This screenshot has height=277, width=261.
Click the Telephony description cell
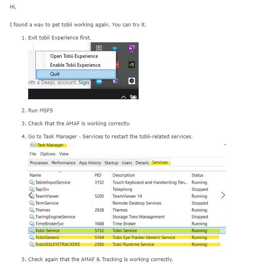tap(122, 189)
